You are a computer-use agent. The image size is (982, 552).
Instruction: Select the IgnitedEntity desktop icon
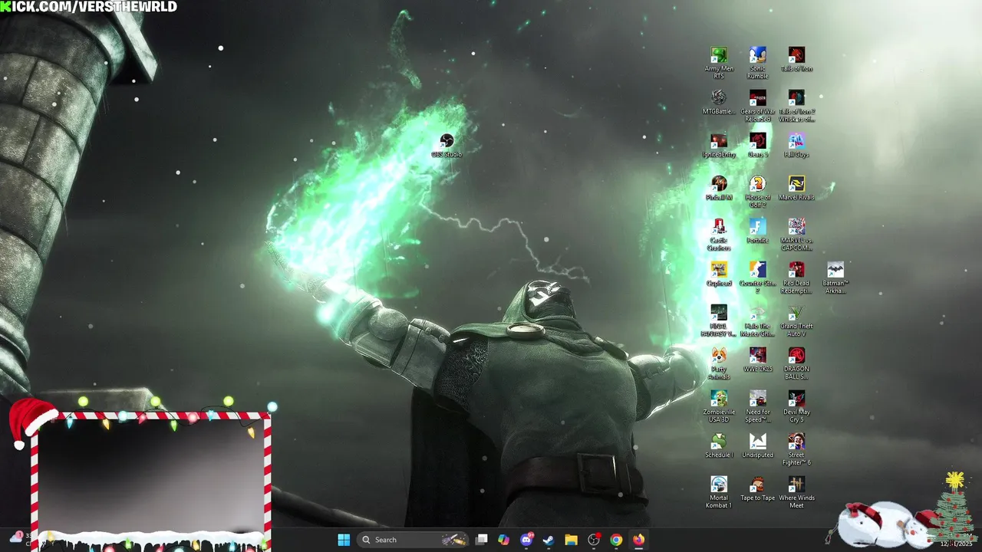coord(719,145)
